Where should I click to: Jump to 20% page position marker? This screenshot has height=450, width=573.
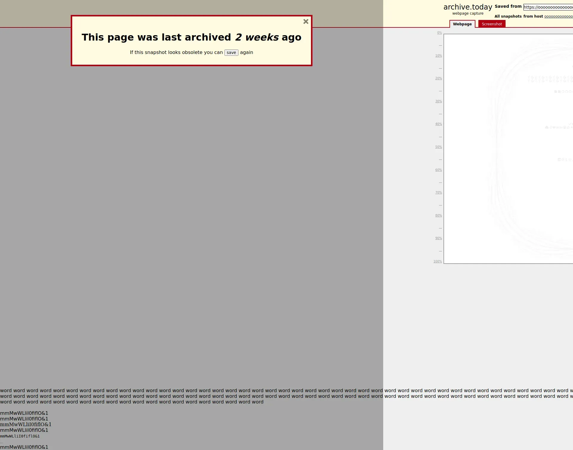tap(438, 78)
